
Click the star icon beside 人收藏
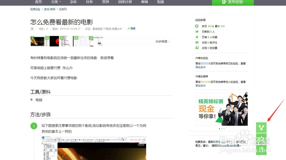click(x=197, y=37)
